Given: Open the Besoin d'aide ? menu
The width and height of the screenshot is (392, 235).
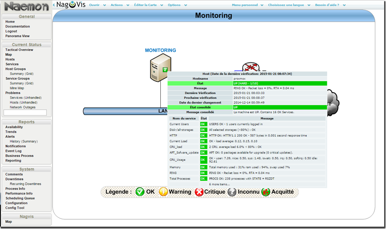Looking at the screenshot, I should tap(327, 5).
